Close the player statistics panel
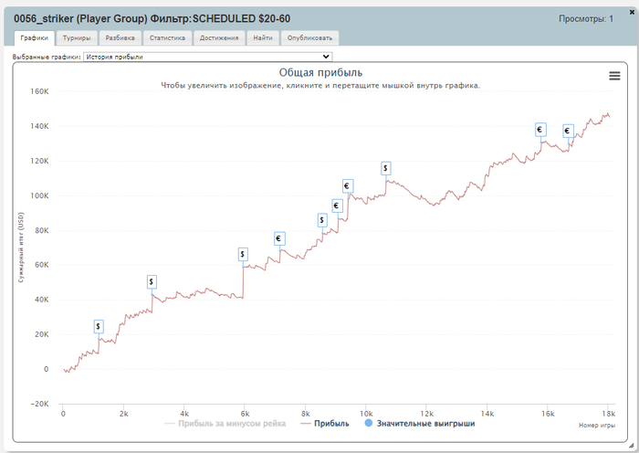Screen dimensions: 639x453 [633, 13]
